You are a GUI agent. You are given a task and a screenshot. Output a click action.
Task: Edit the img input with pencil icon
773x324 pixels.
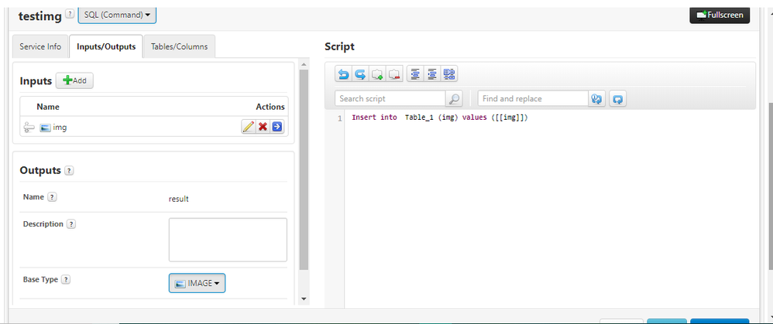(248, 128)
